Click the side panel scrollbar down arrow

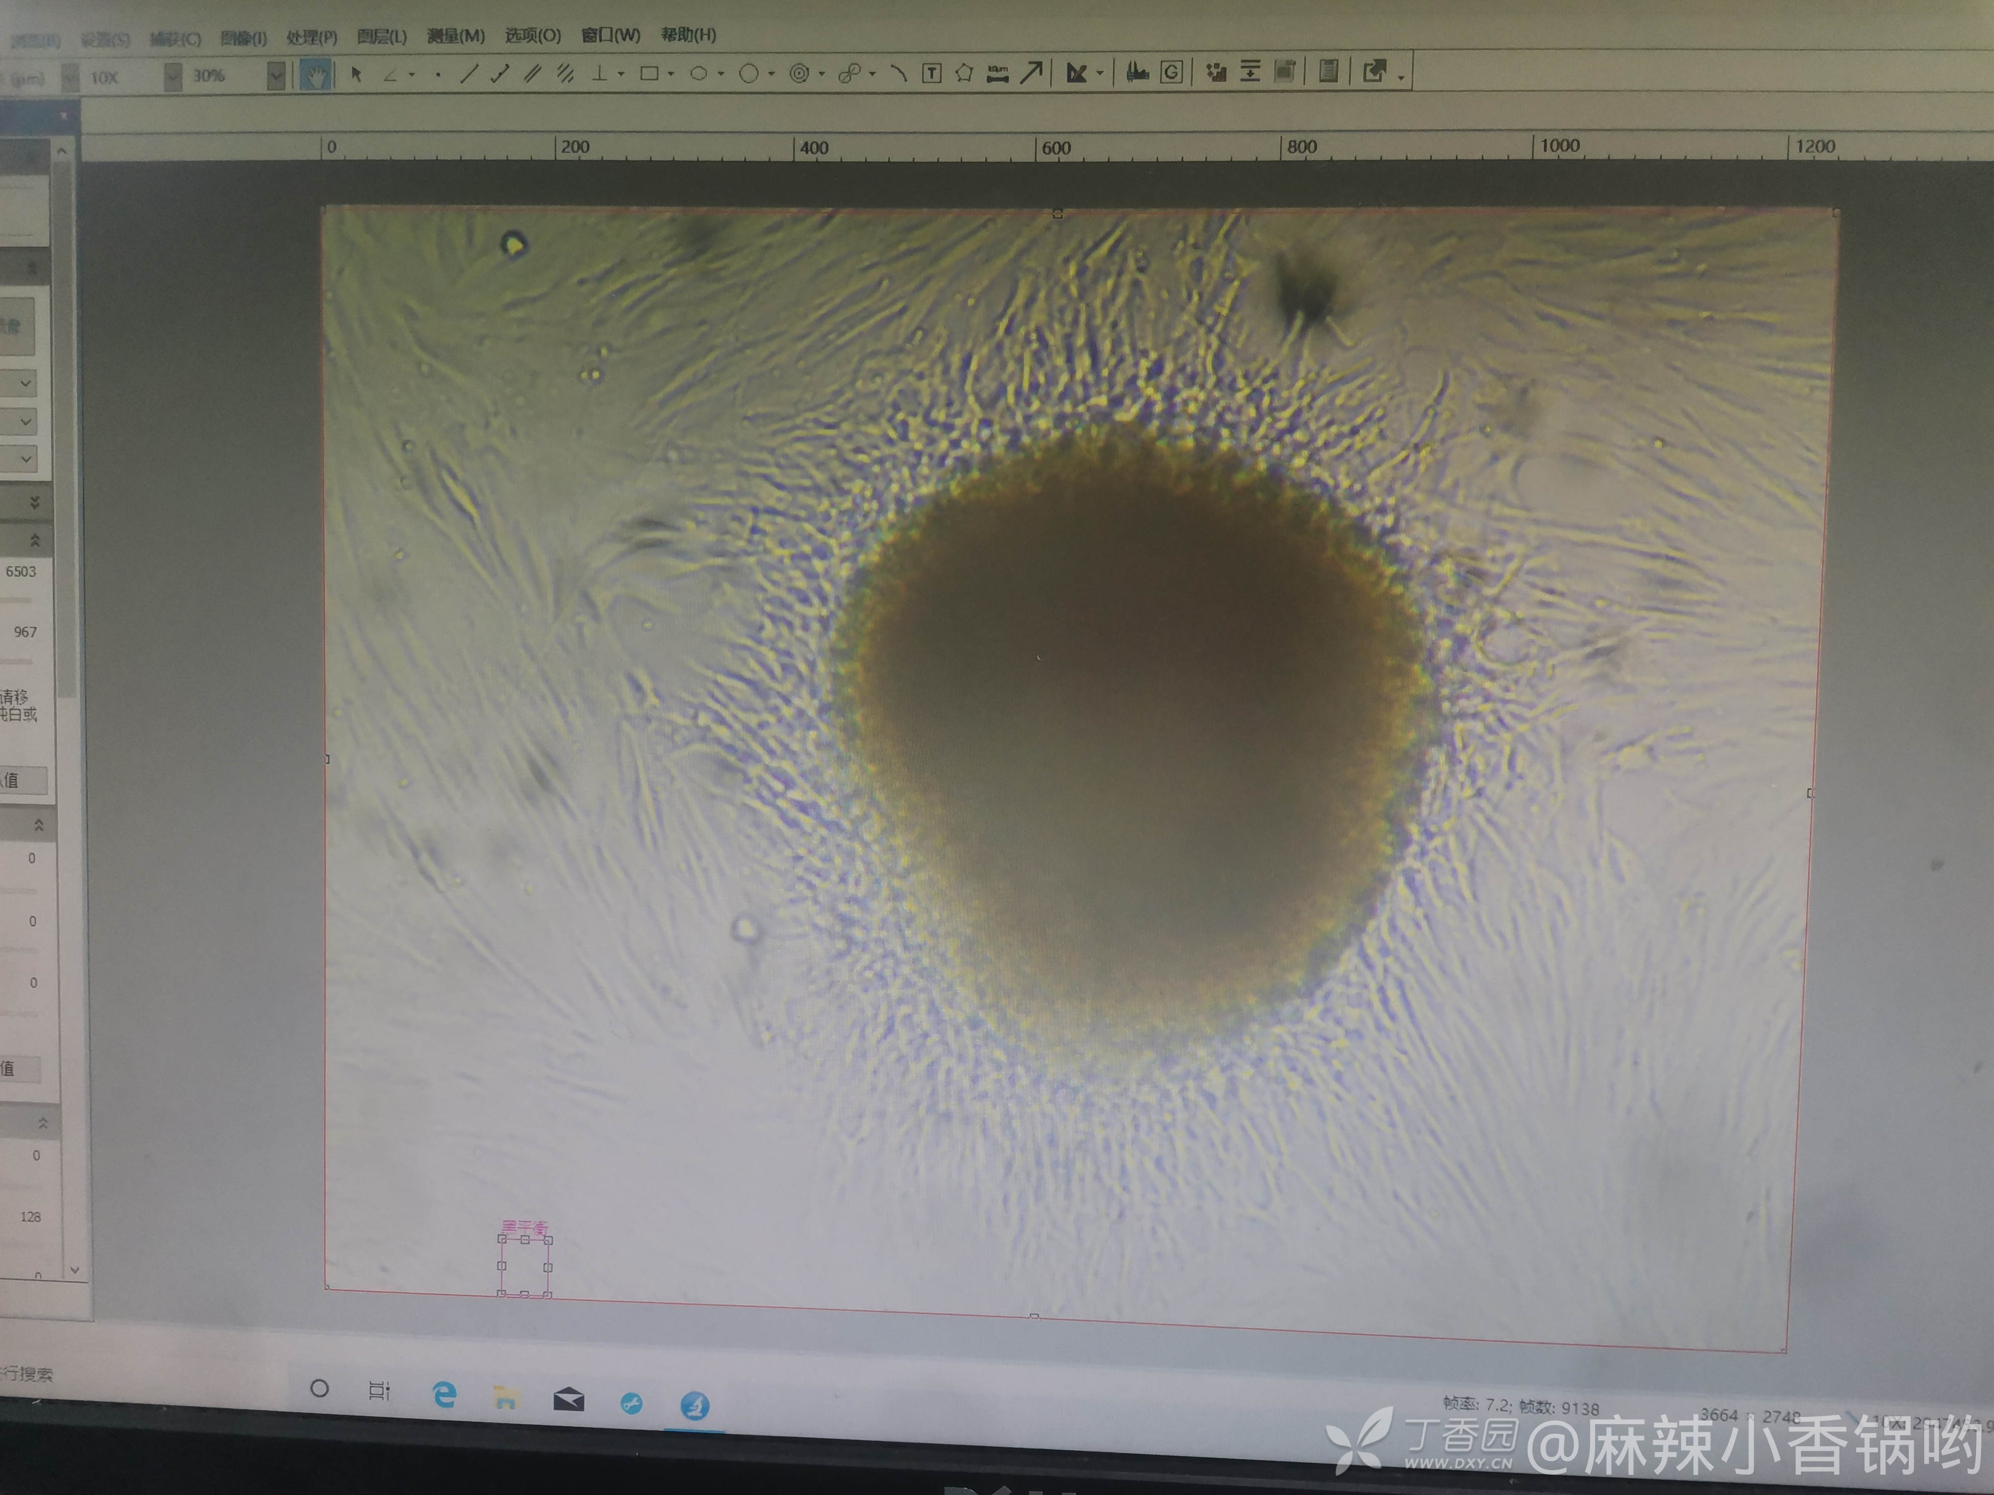click(75, 1269)
